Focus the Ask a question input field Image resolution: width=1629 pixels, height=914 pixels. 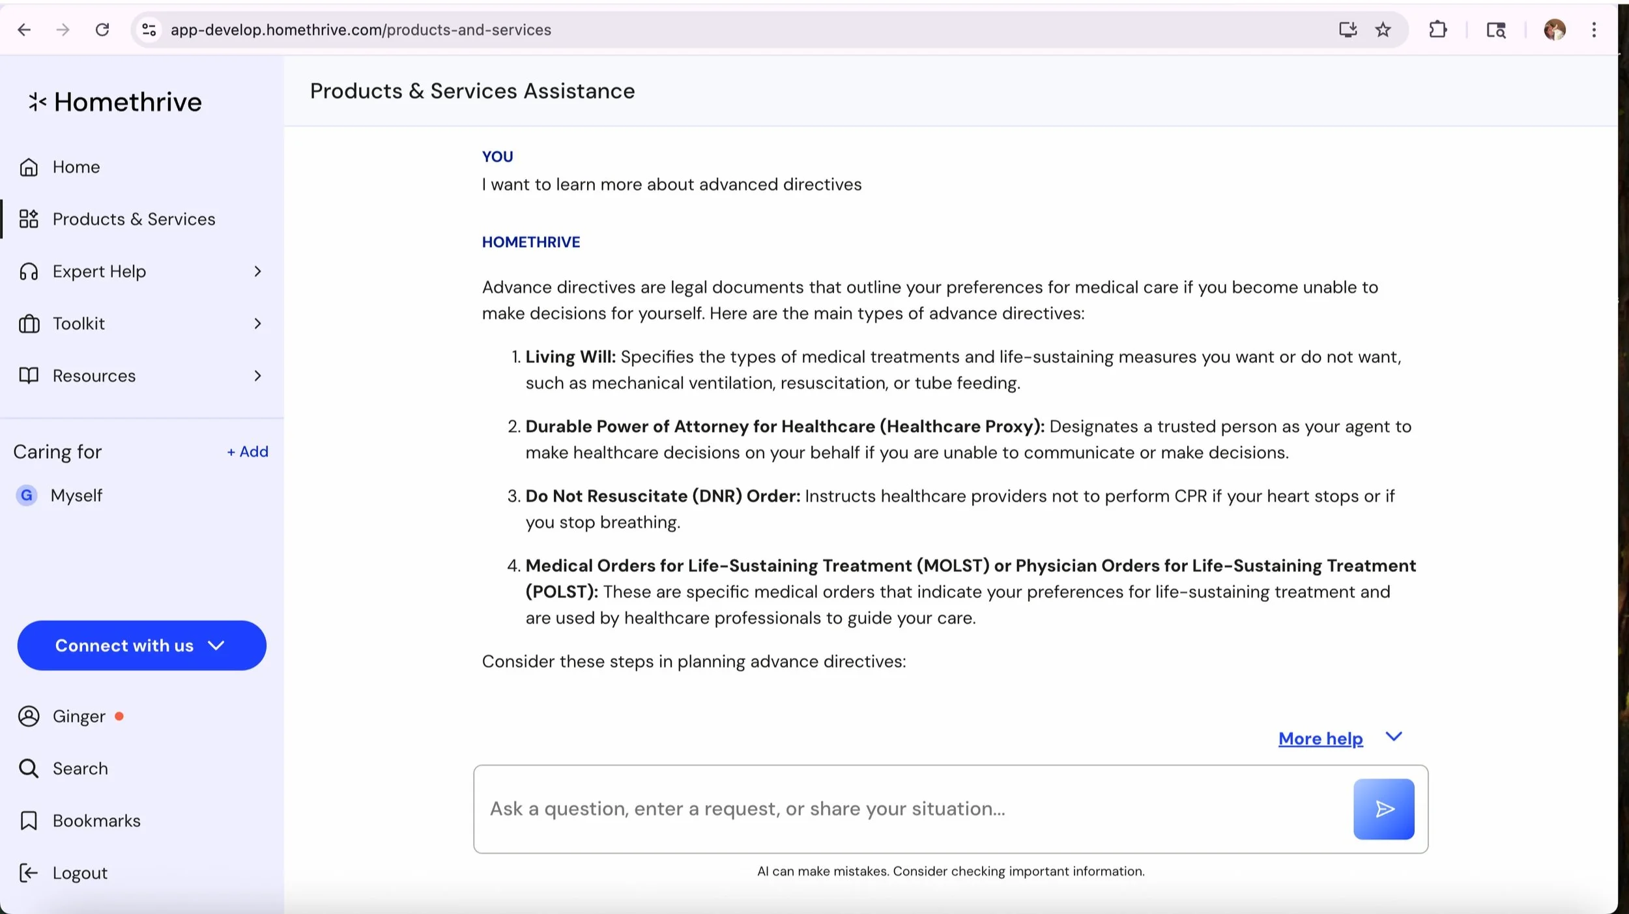(x=912, y=808)
